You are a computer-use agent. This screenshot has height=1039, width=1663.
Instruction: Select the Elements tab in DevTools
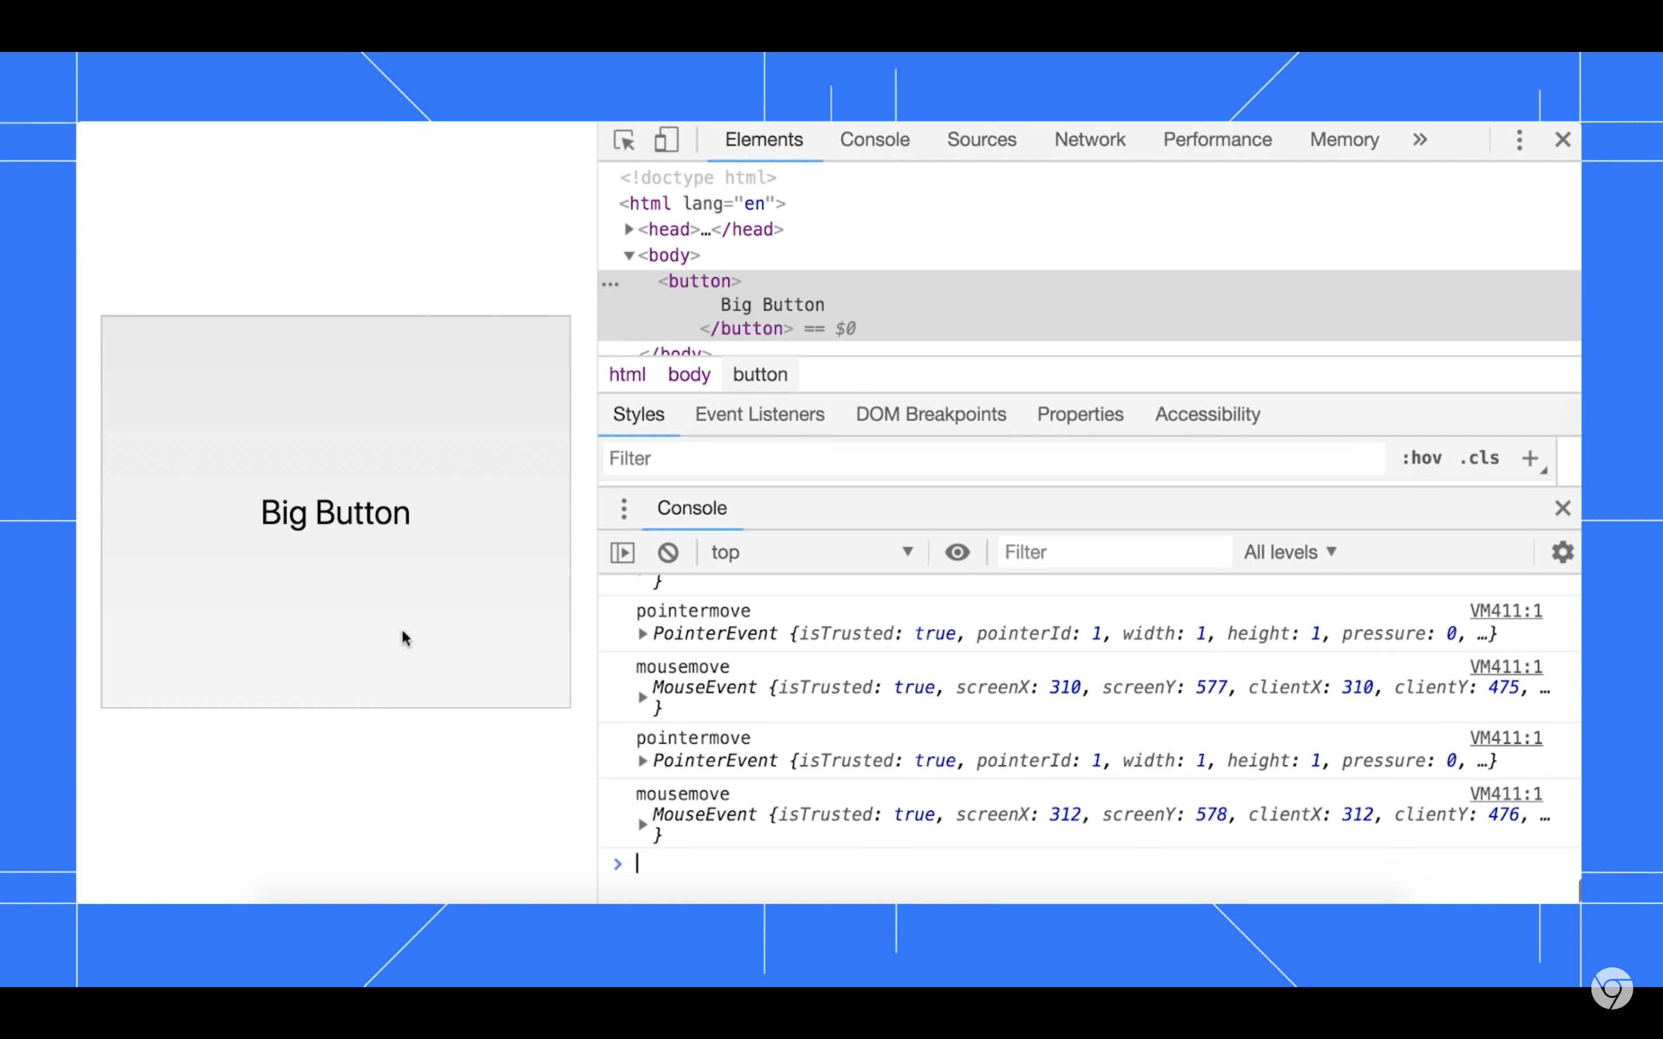[x=764, y=140]
